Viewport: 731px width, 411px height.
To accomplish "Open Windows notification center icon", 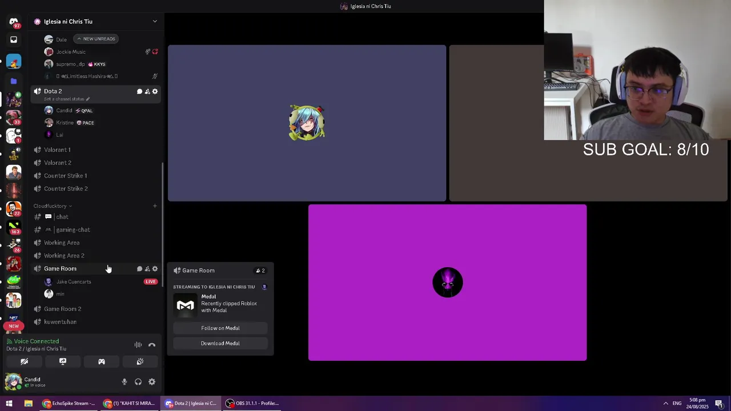I will point(719,404).
